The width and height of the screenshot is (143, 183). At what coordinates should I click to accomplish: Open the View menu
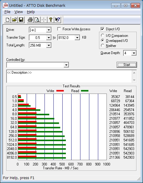pyautogui.click(x=18, y=12)
